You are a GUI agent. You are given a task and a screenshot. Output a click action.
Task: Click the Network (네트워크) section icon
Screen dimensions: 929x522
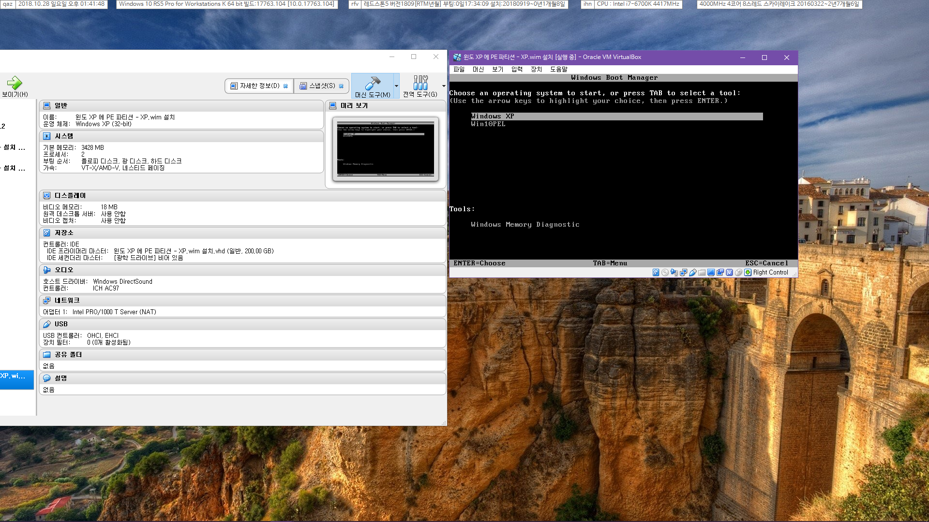pyautogui.click(x=47, y=301)
